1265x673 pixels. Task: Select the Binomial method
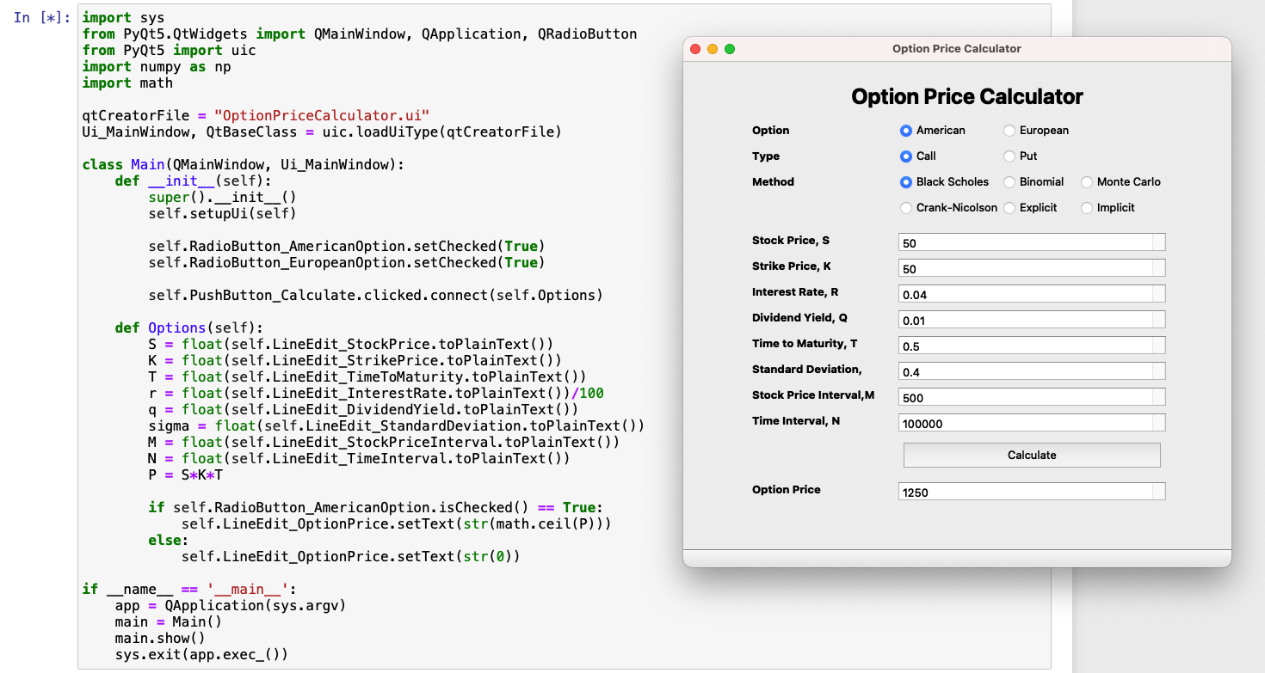tap(1009, 182)
